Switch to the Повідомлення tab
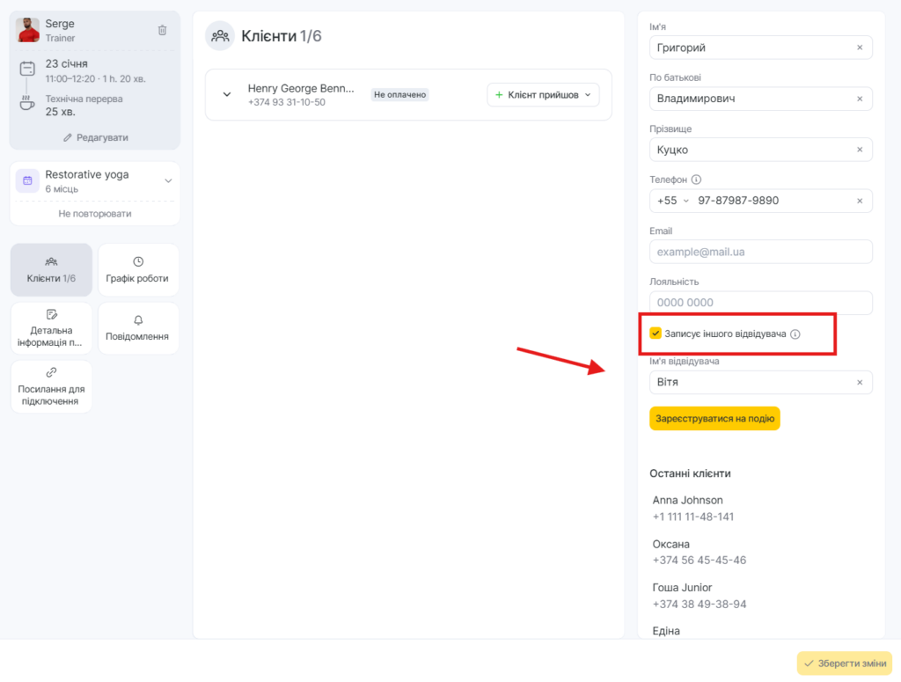 click(138, 328)
